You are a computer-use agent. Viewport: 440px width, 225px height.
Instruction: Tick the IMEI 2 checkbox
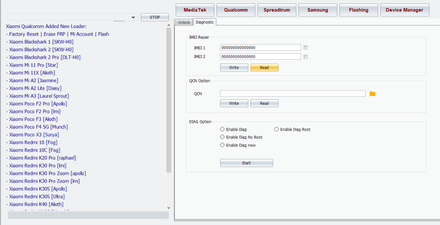click(x=306, y=57)
